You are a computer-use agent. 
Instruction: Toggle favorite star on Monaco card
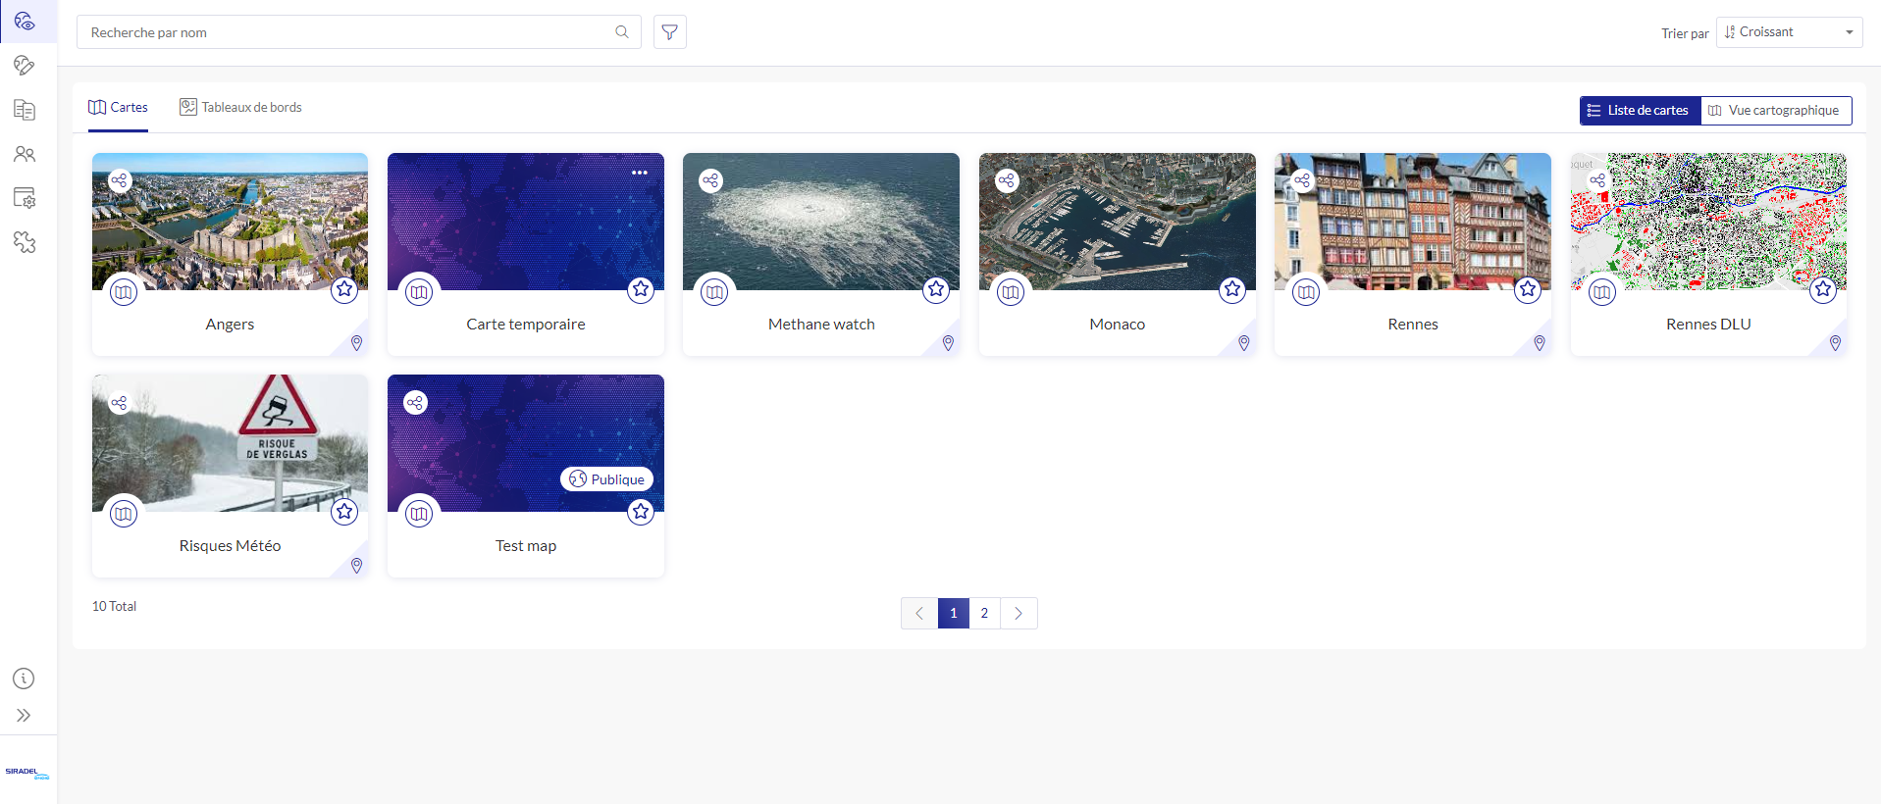tap(1232, 289)
